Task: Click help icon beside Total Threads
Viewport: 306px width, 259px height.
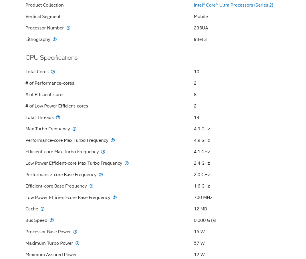Action: [x=58, y=117]
